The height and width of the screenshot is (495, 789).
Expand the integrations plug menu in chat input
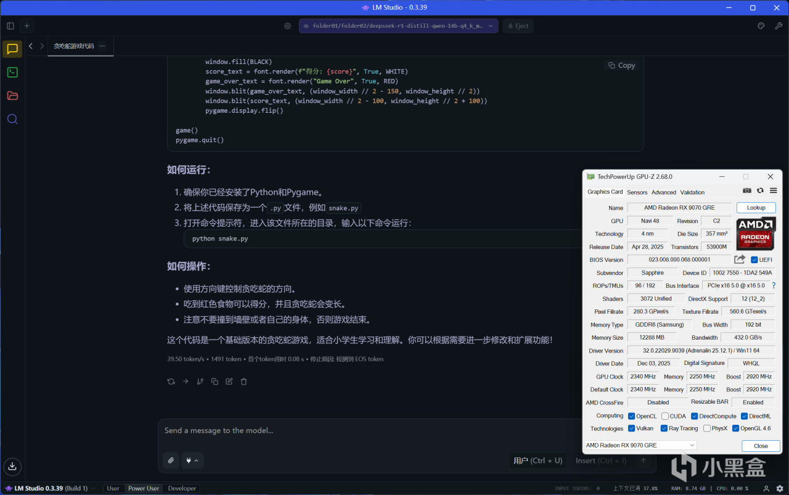(x=192, y=460)
